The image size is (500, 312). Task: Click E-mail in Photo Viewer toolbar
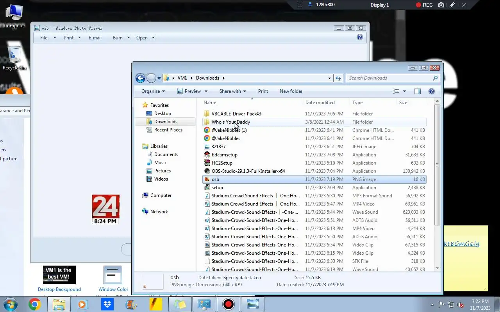click(95, 38)
